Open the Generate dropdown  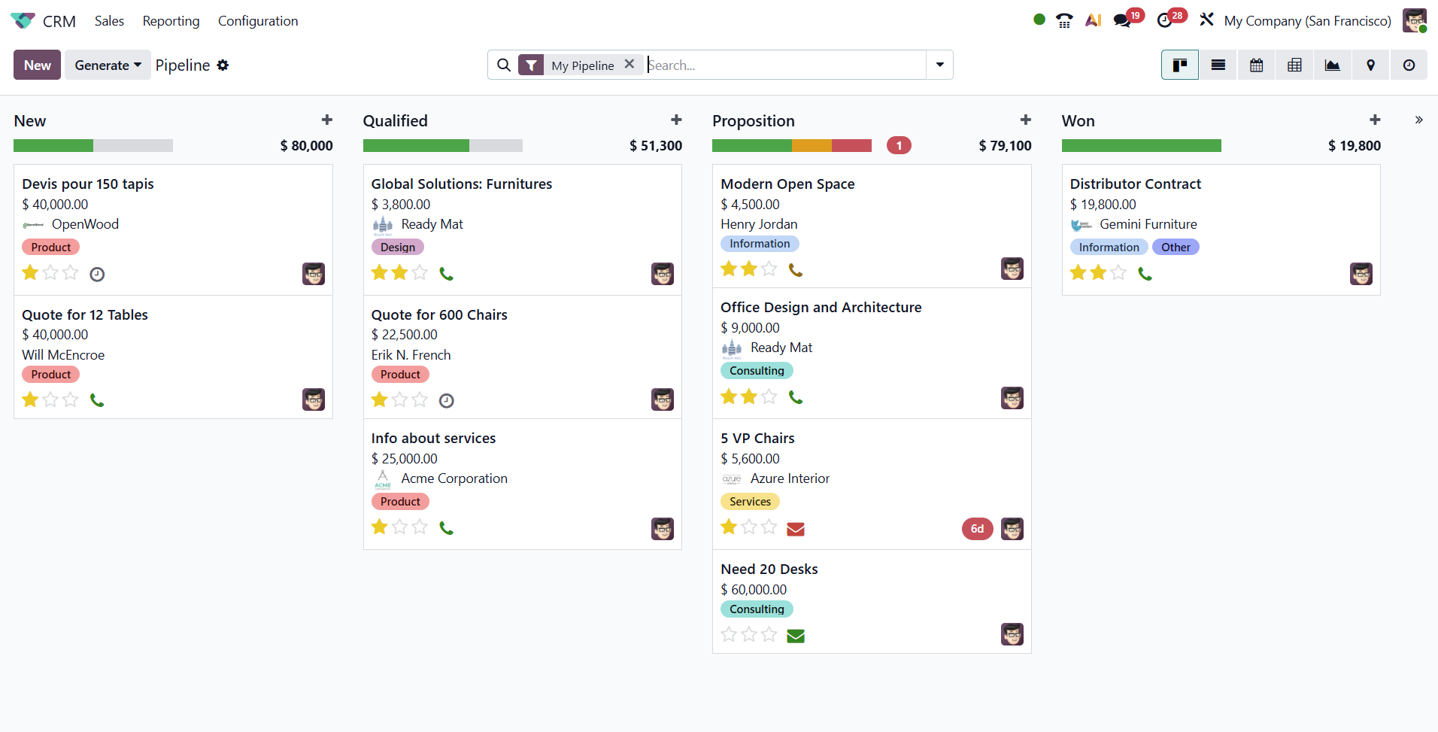pyautogui.click(x=108, y=65)
